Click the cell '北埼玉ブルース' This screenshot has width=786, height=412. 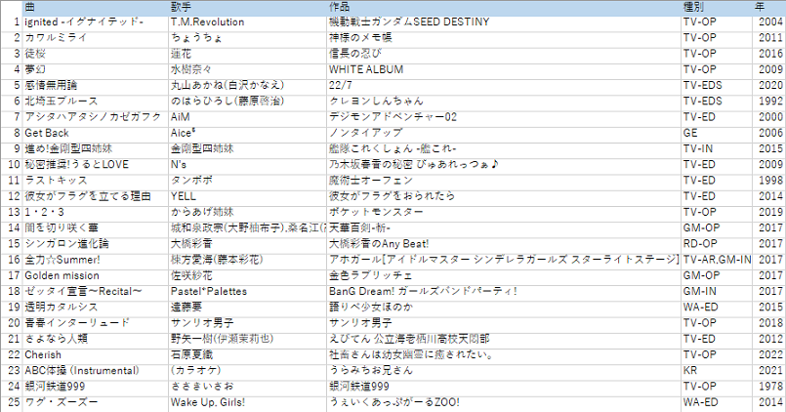(96, 102)
